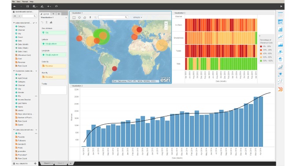The width and height of the screenshot is (296, 166).
Task: Select the area chart visualization icon
Action: coord(280,44)
